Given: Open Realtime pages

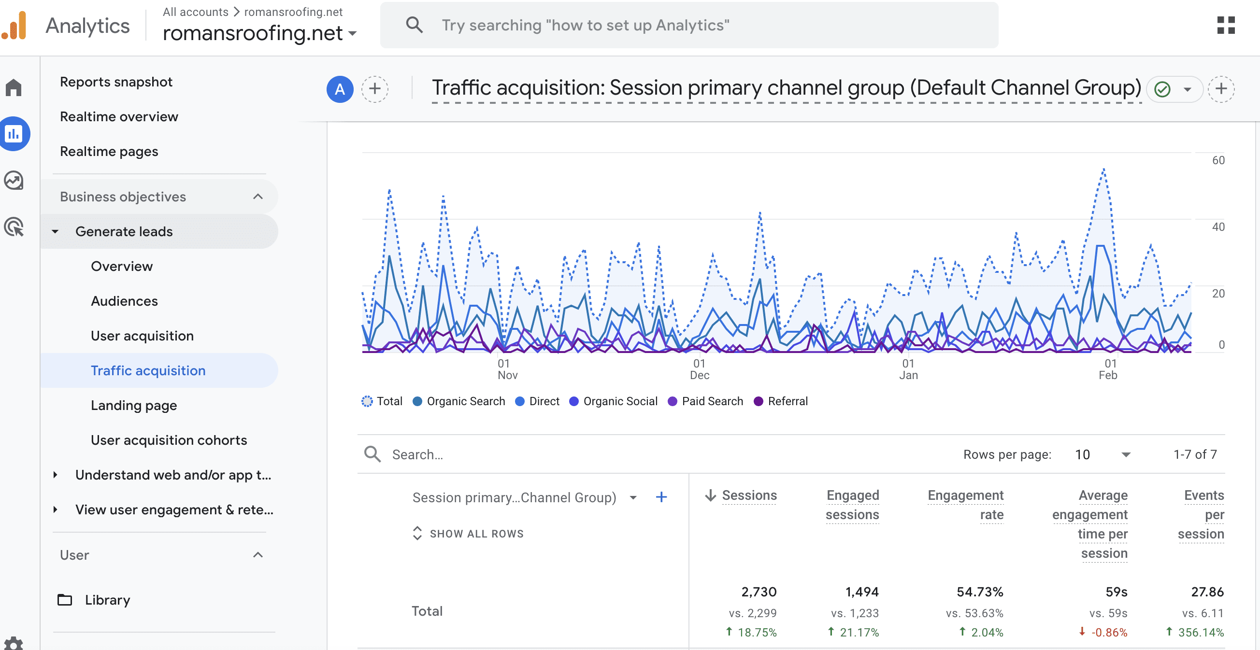Looking at the screenshot, I should (109, 151).
